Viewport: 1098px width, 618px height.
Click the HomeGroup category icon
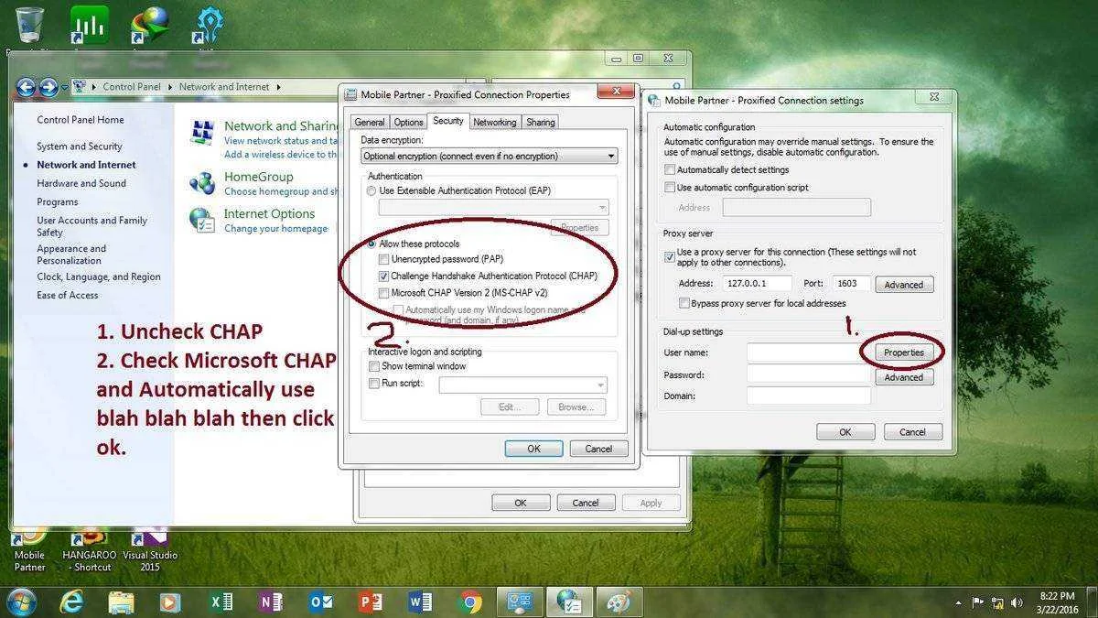tap(202, 183)
